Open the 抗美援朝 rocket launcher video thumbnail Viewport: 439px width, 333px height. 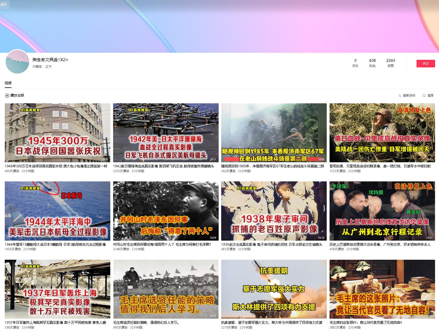[x=274, y=289]
